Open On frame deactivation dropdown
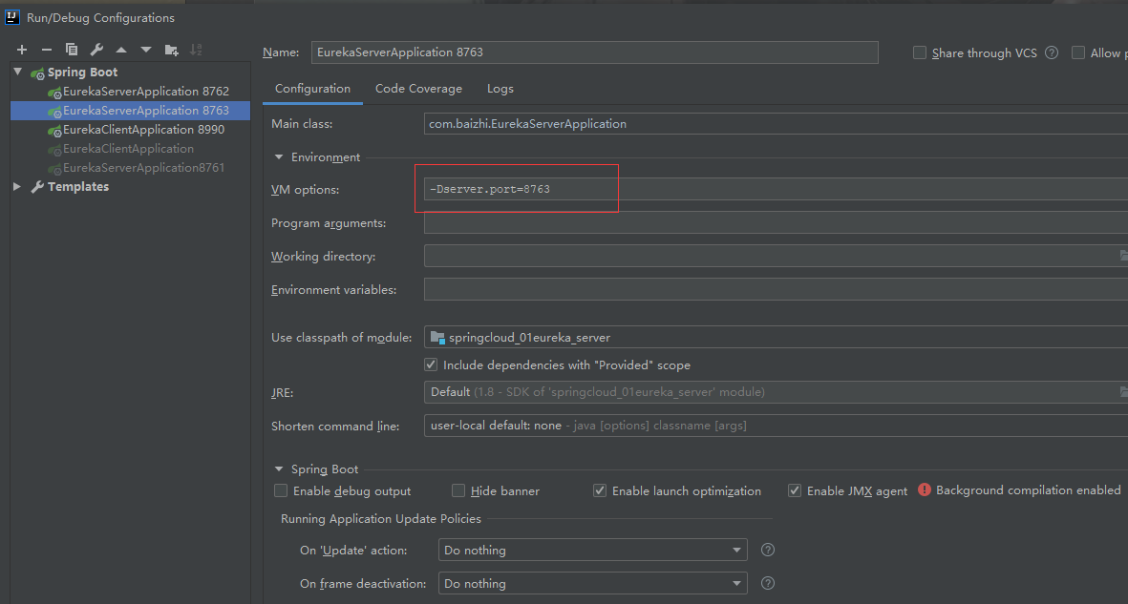 pyautogui.click(x=593, y=583)
